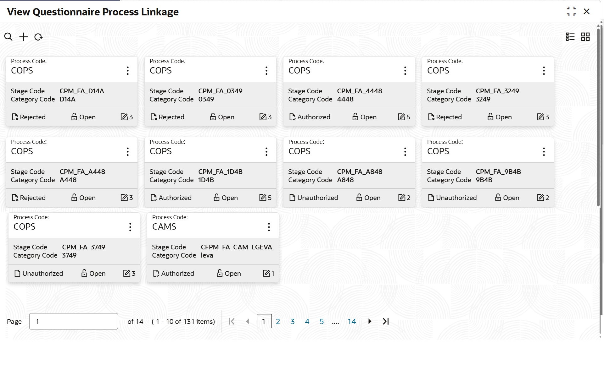The image size is (604, 381).
Task: Open three-dot menu on the CAMS card
Action: click(269, 227)
